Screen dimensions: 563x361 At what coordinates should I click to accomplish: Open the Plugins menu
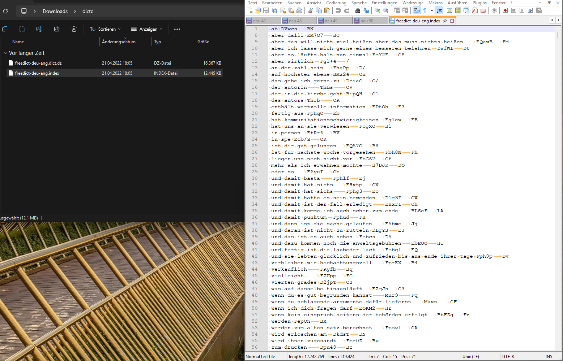[479, 3]
